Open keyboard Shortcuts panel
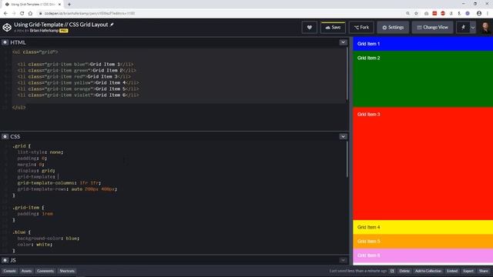Viewport: 493px width, 277px height. [x=67, y=271]
